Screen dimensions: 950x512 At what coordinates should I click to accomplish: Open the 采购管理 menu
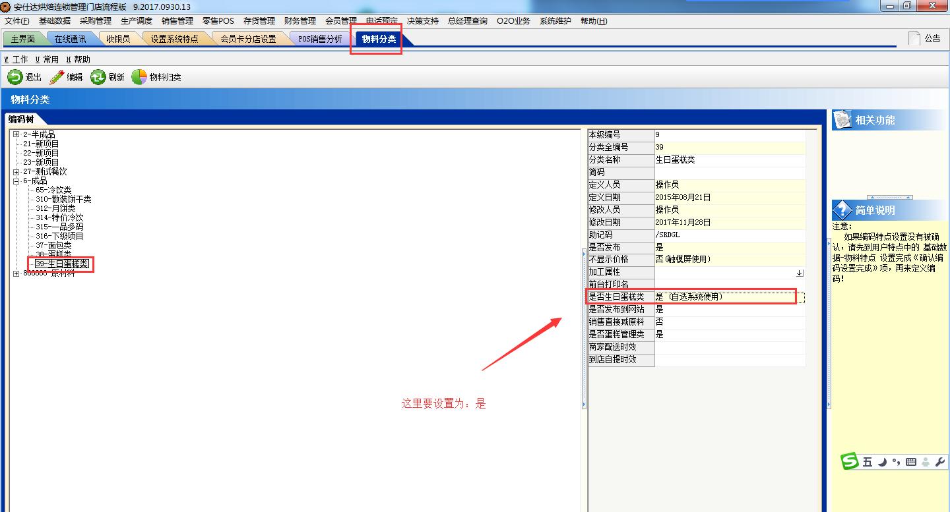[96, 21]
